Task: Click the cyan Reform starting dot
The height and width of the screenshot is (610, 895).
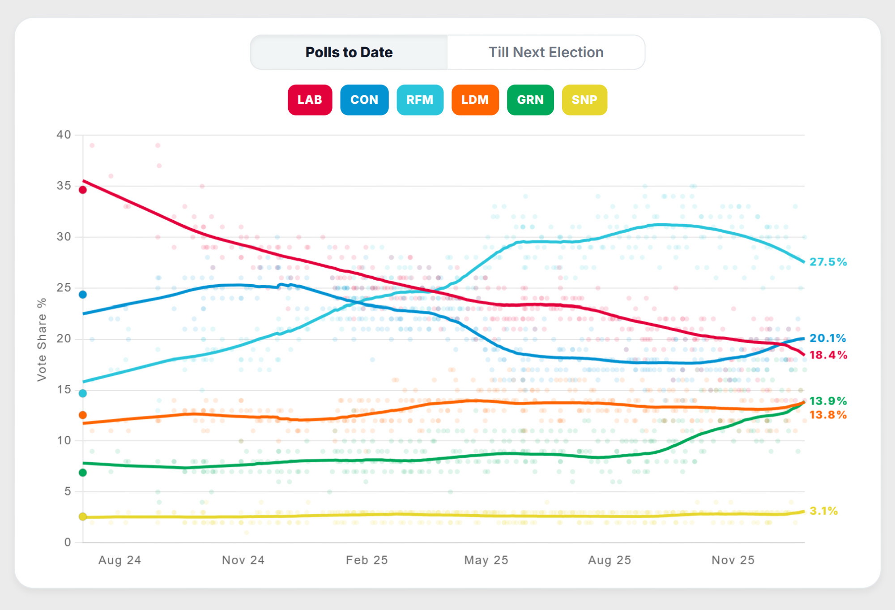Action: click(x=83, y=393)
